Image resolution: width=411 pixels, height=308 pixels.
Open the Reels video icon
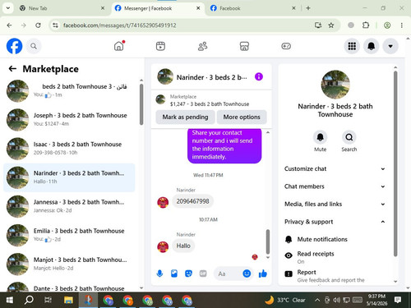coord(160,46)
